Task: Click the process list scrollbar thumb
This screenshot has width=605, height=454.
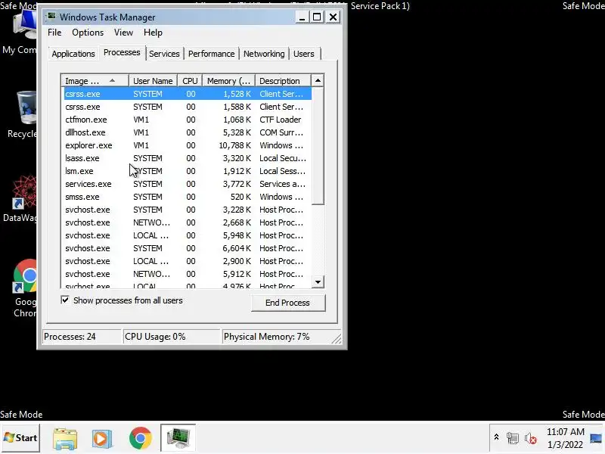Action: 318,145
